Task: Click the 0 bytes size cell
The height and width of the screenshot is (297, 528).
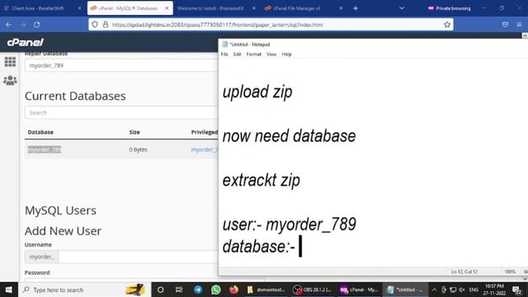Action: point(138,149)
